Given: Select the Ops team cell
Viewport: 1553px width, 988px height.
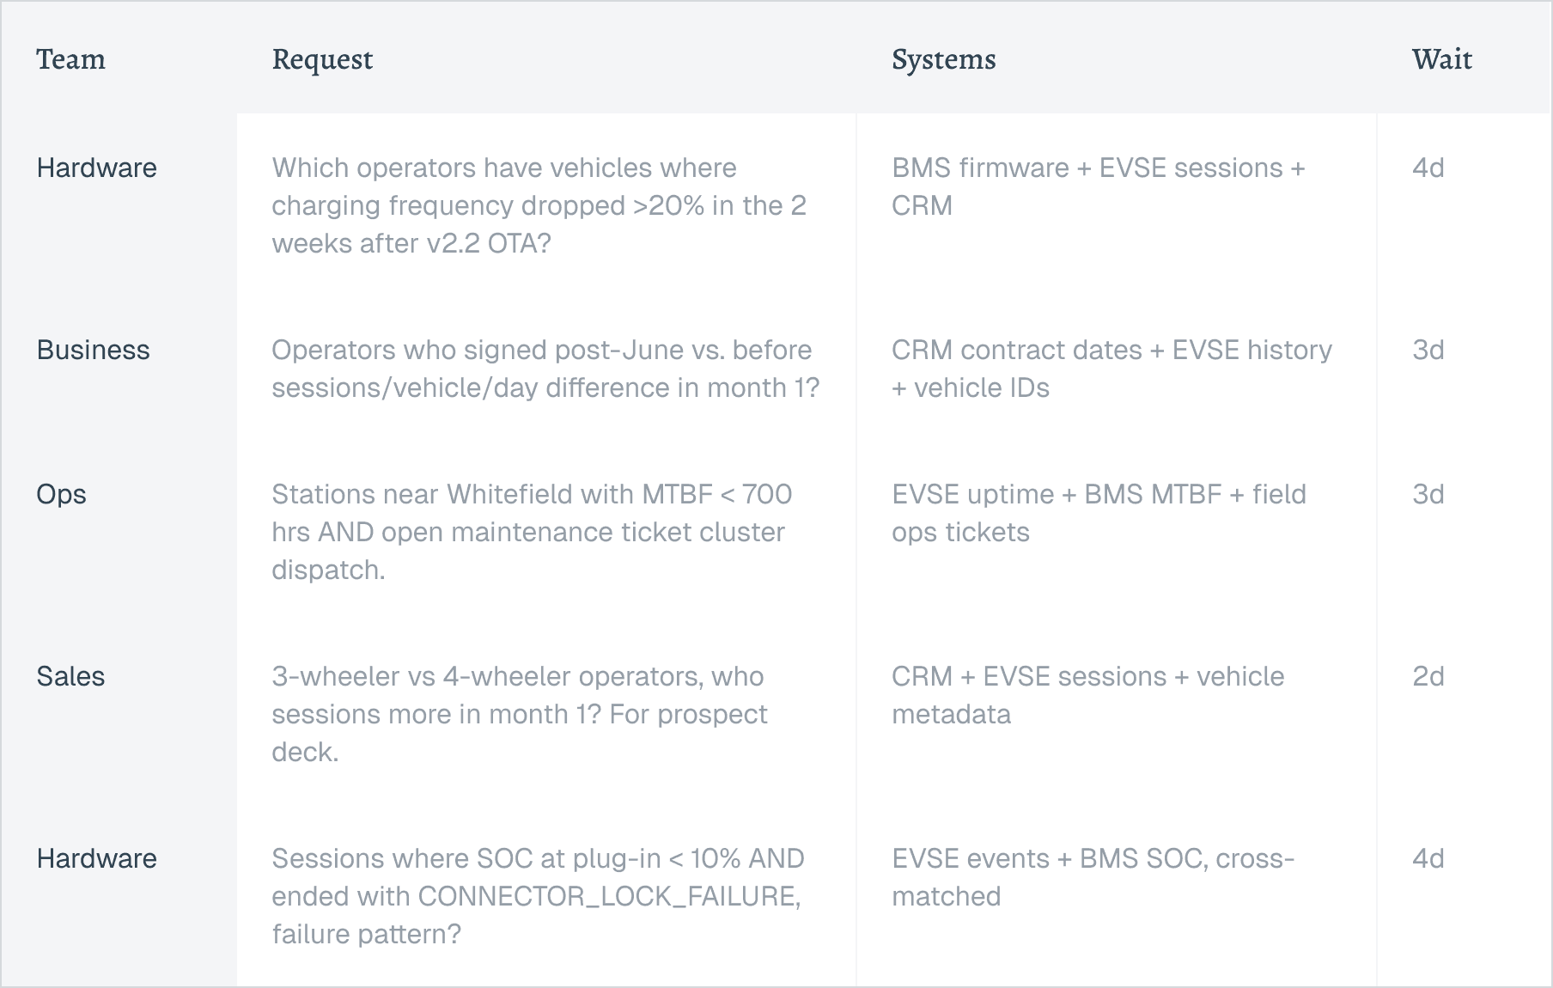Looking at the screenshot, I should click(x=61, y=494).
